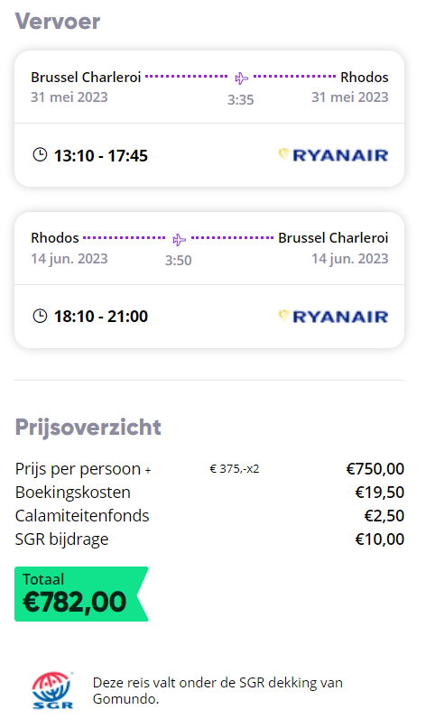Screen dimensions: 426x728
Task: Expand price details with plus next to Prijs per persoon
Action: [x=148, y=470]
